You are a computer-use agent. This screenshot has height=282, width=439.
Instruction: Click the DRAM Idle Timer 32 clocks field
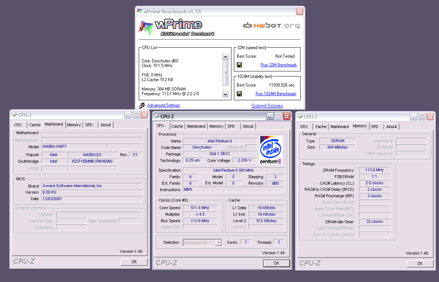click(x=374, y=221)
